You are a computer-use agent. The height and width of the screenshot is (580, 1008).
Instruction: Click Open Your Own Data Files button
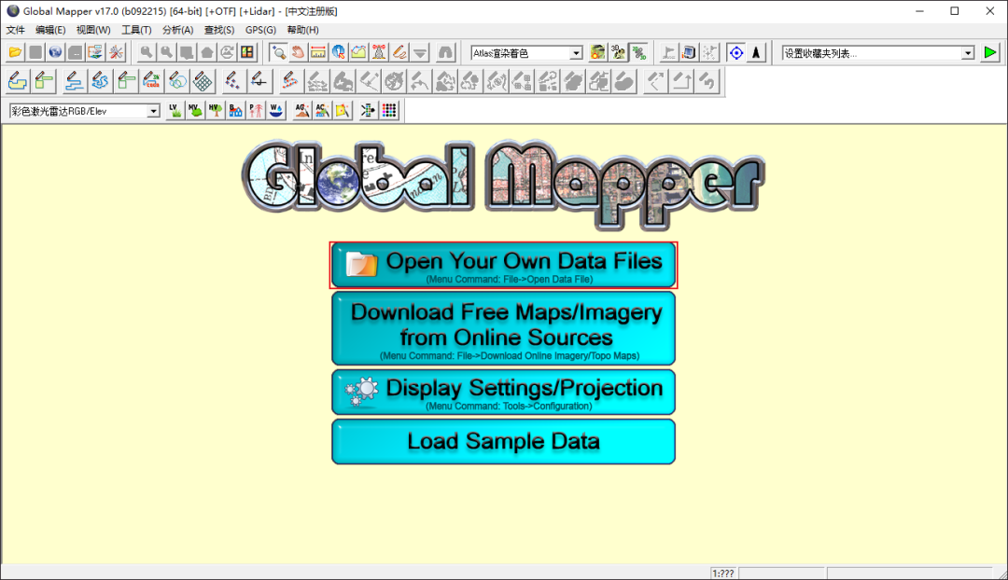point(503,264)
